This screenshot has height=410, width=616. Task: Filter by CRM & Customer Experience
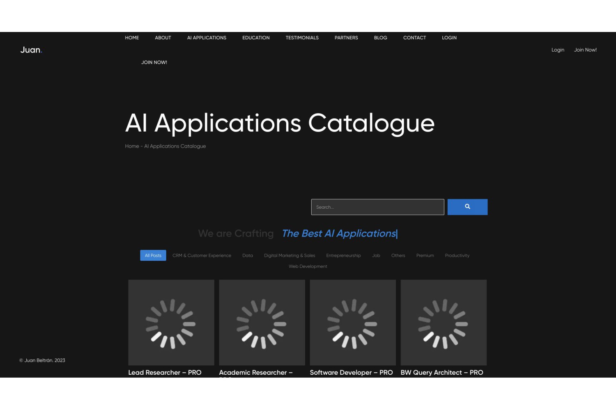point(202,255)
